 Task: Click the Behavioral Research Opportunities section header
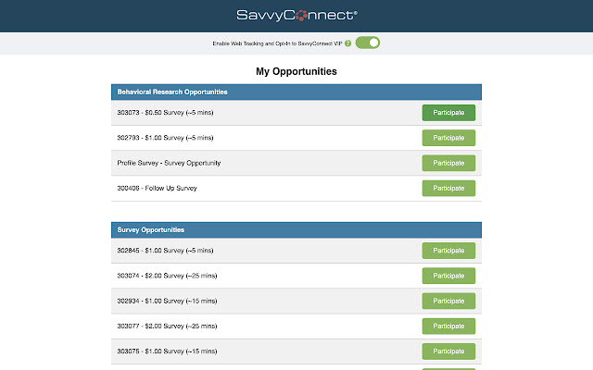tap(173, 92)
